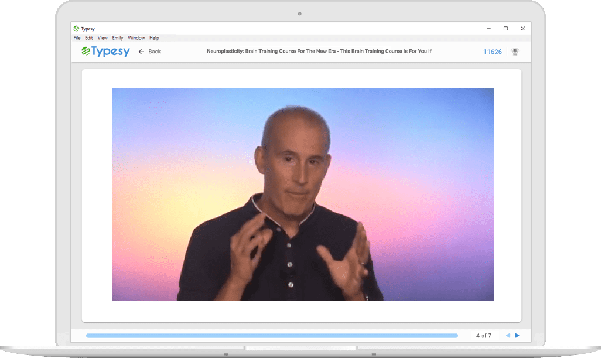Go to next slide with right arrow

(517, 335)
